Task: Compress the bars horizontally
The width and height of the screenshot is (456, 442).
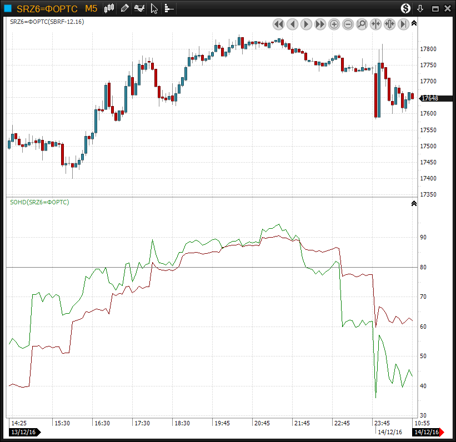Action: (x=376, y=24)
